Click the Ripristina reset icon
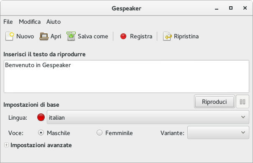The width and height of the screenshot is (253, 163). pos(167,36)
